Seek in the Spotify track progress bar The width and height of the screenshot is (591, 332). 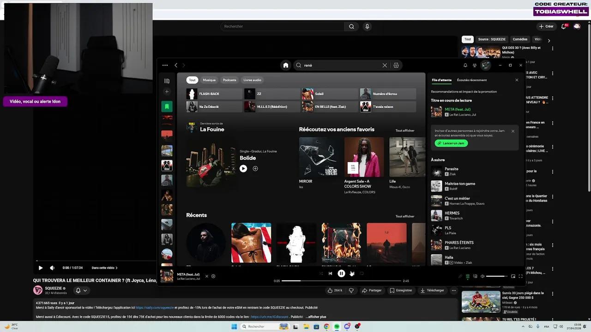coord(341,281)
